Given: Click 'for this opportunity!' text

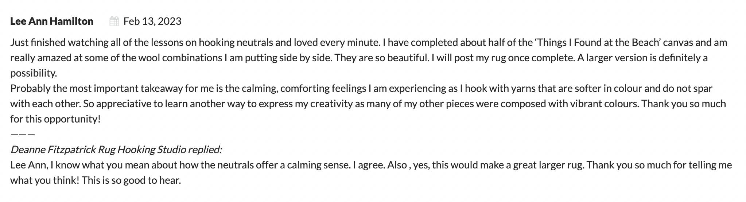Looking at the screenshot, I should [x=55, y=119].
